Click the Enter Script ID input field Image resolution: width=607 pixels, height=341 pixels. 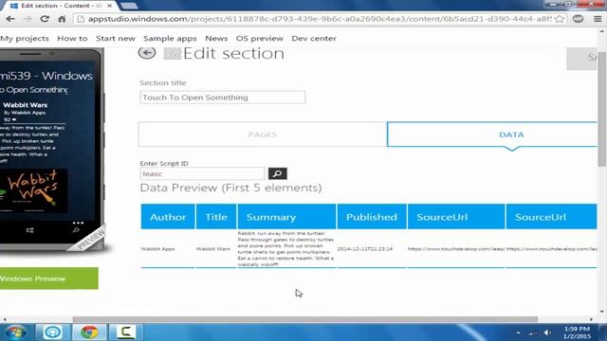pyautogui.click(x=202, y=173)
